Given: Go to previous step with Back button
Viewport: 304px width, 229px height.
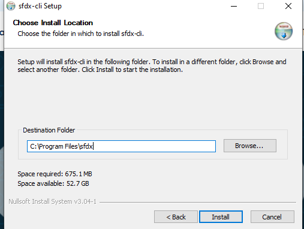Looking at the screenshot, I should point(176,216).
